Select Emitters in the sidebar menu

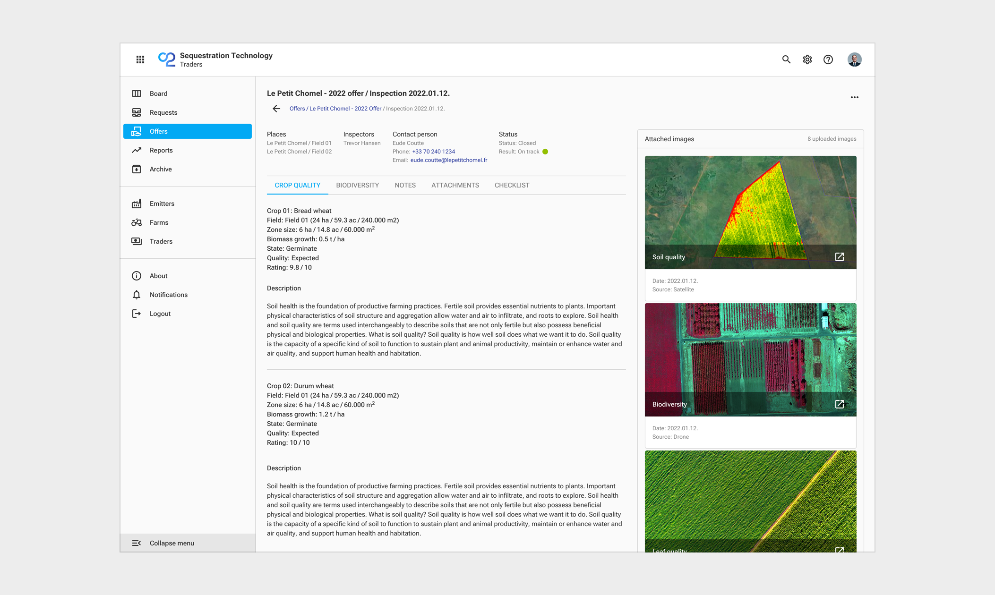(x=188, y=204)
